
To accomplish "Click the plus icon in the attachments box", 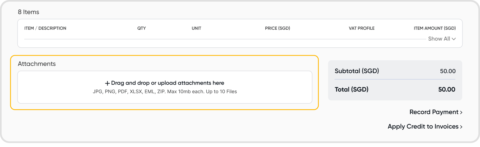I will tap(107, 83).
